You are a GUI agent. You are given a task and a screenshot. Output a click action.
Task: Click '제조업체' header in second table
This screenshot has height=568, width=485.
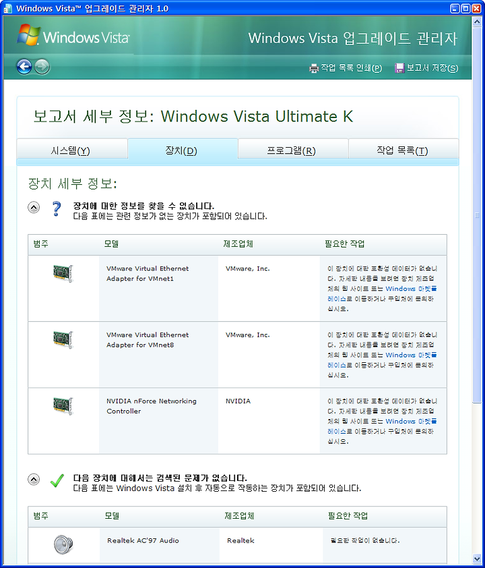coord(239,515)
